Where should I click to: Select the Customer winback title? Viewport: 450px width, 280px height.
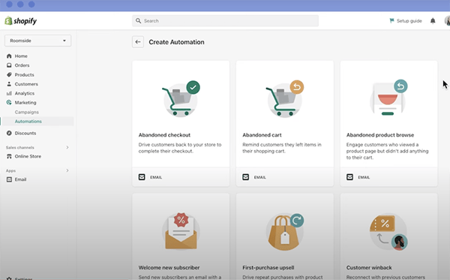click(x=369, y=268)
